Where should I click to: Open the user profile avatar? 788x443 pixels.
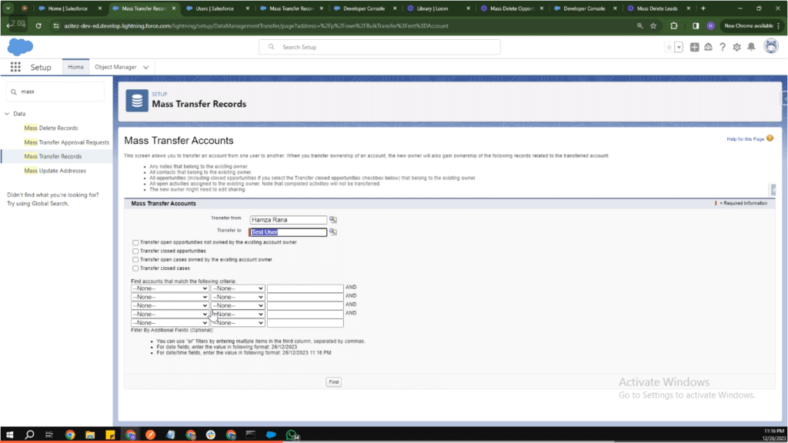771,46
